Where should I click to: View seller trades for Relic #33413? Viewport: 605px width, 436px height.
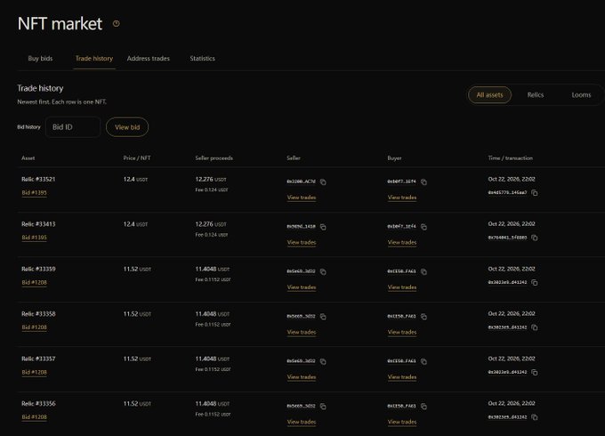[x=302, y=242]
